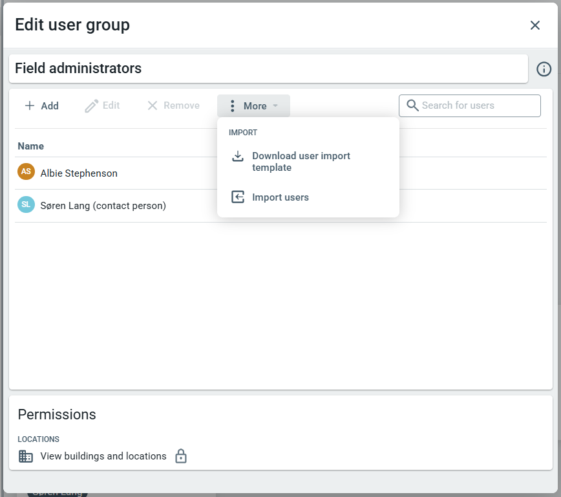The image size is (561, 497).
Task: Click the three-dots icon on More button
Action: point(233,106)
